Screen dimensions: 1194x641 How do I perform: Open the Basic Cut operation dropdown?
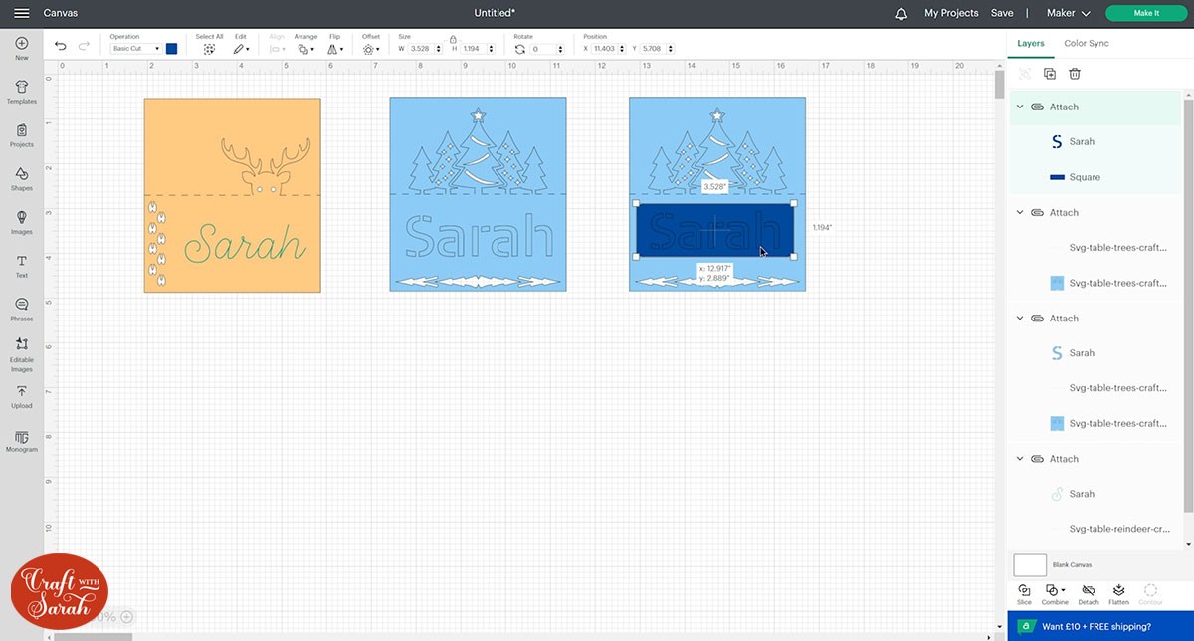[x=135, y=49]
